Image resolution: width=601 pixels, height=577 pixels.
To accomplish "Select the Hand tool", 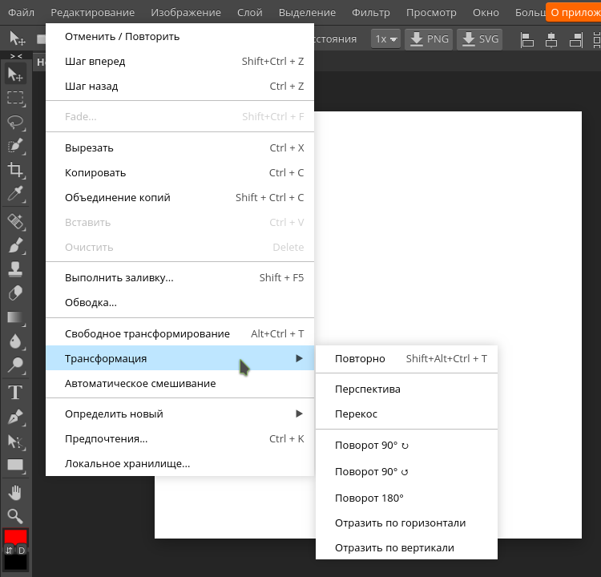I will 15,493.
